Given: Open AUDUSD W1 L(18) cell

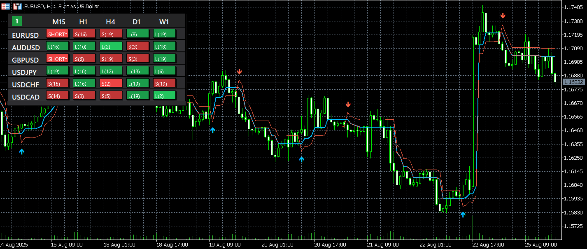Looking at the screenshot, I should (165, 47).
